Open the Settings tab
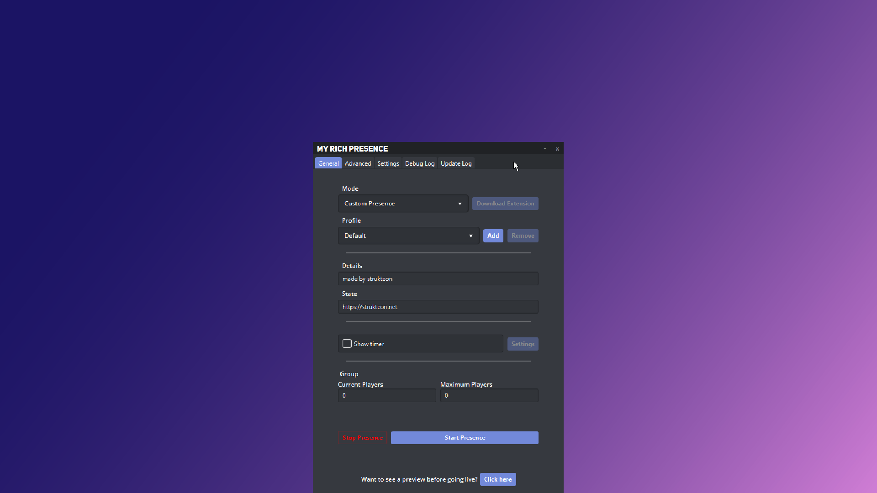This screenshot has width=877, height=493. [388, 163]
